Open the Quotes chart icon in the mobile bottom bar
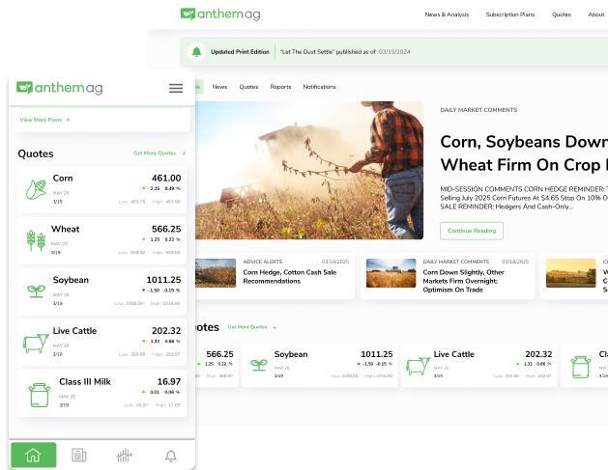This screenshot has height=470, width=608. pyautogui.click(x=125, y=456)
